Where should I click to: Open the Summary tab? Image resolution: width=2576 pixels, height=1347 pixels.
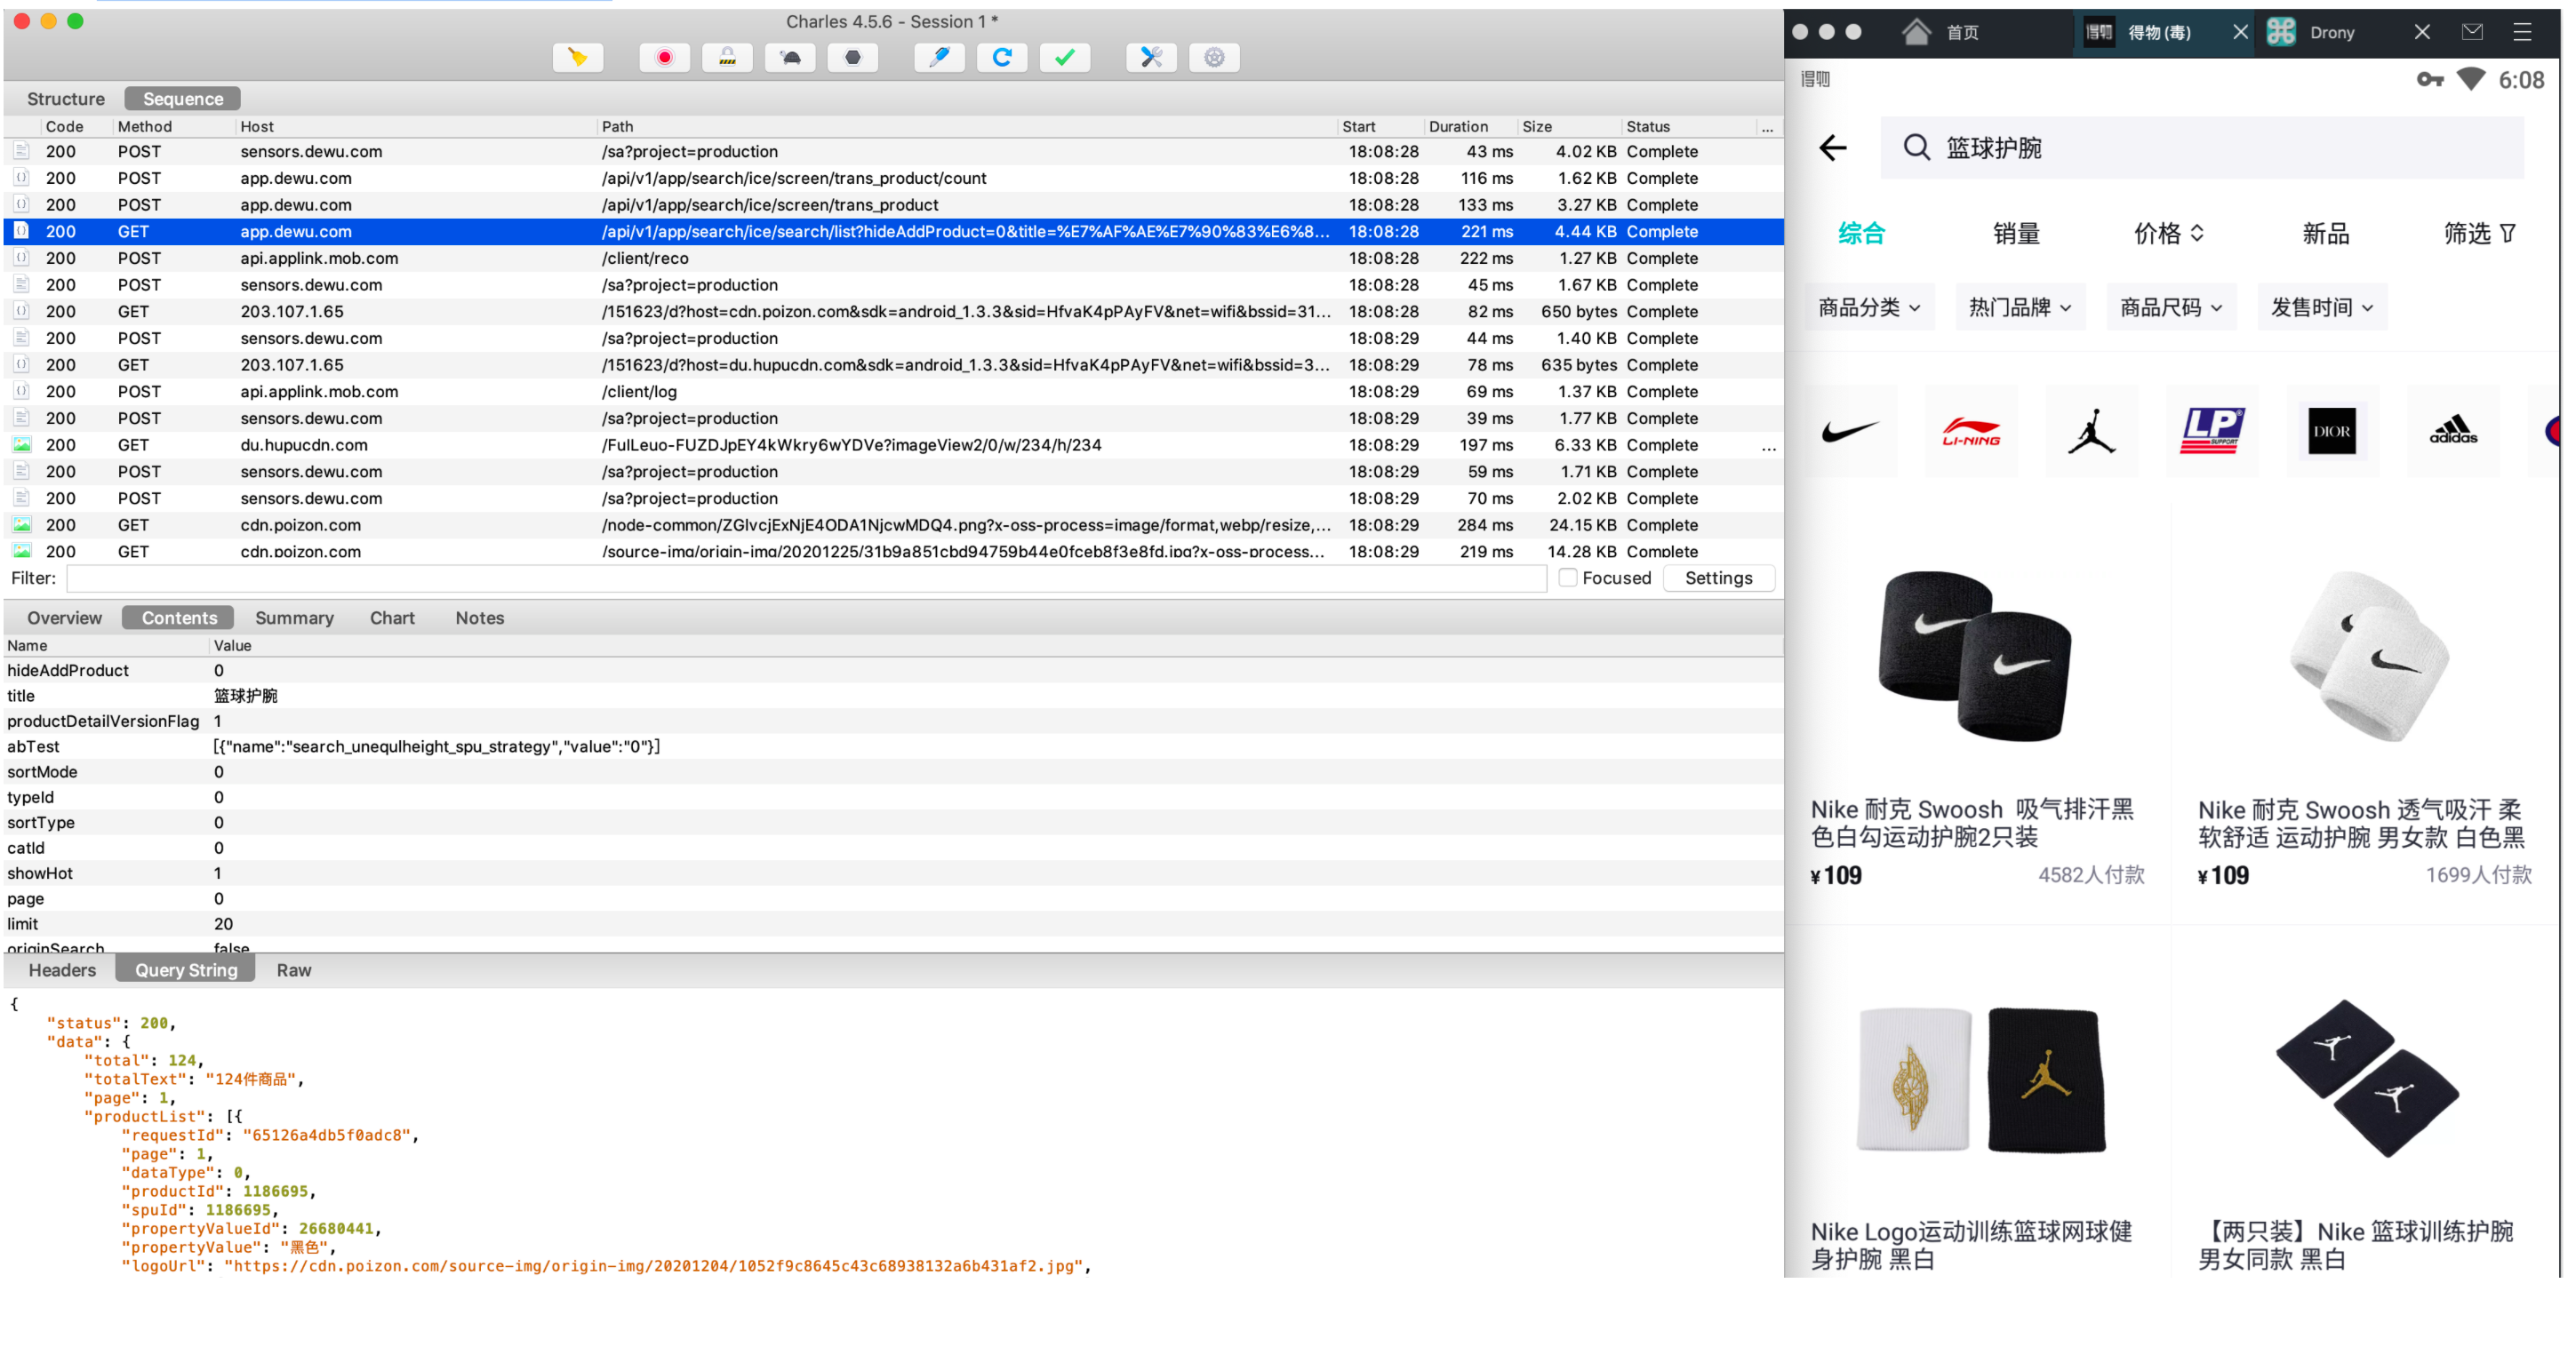pos(294,618)
